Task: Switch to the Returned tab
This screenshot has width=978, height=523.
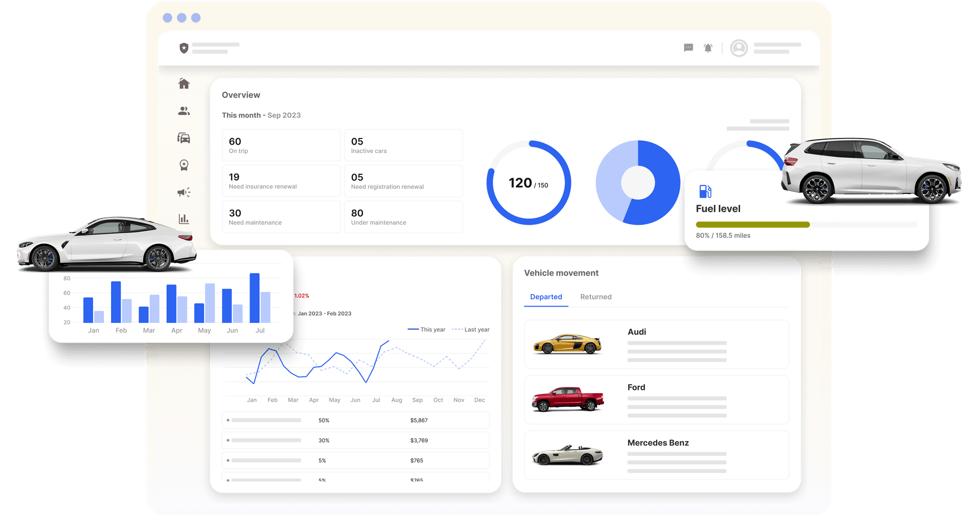Action: coord(595,297)
